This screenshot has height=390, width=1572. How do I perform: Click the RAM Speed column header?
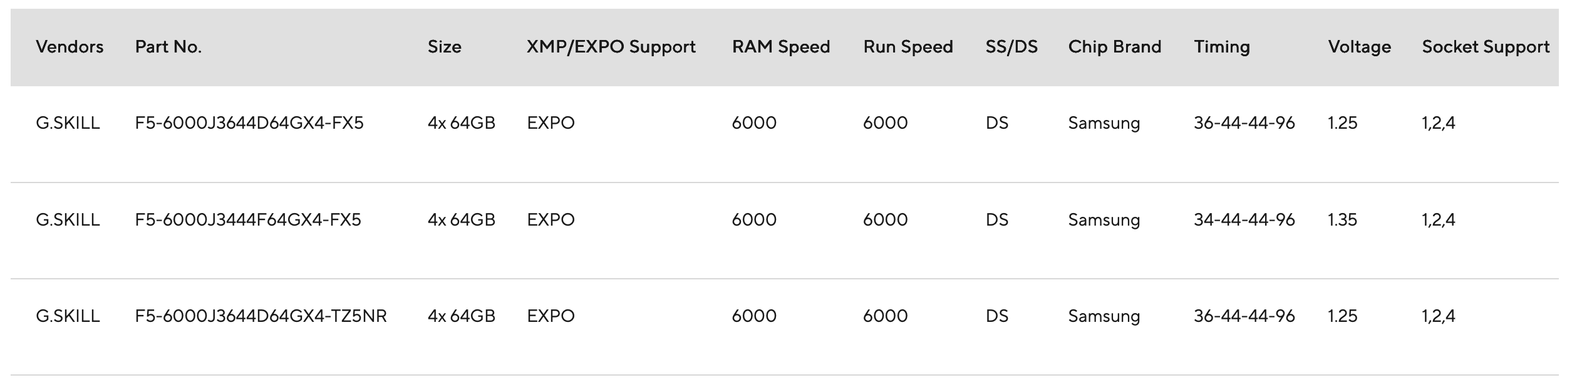click(x=780, y=47)
